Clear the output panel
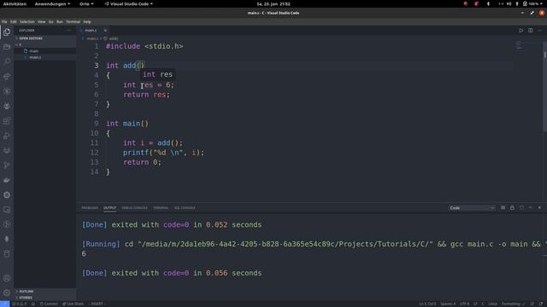 pyautogui.click(x=503, y=208)
